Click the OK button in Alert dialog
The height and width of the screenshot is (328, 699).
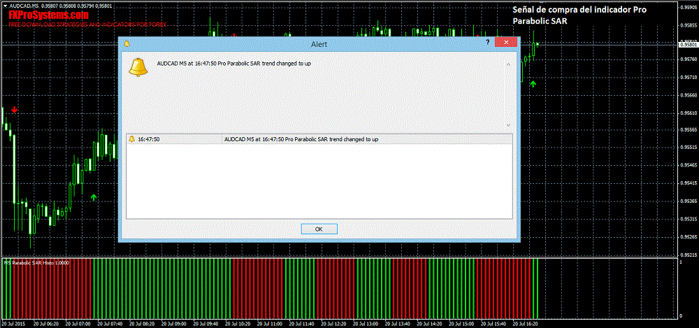[x=319, y=229]
